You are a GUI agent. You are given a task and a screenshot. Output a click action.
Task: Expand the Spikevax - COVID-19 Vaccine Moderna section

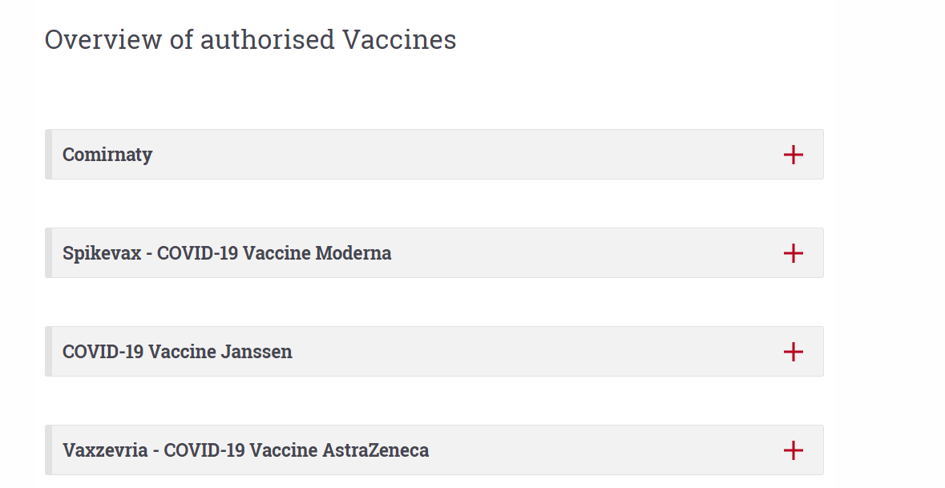(x=433, y=253)
